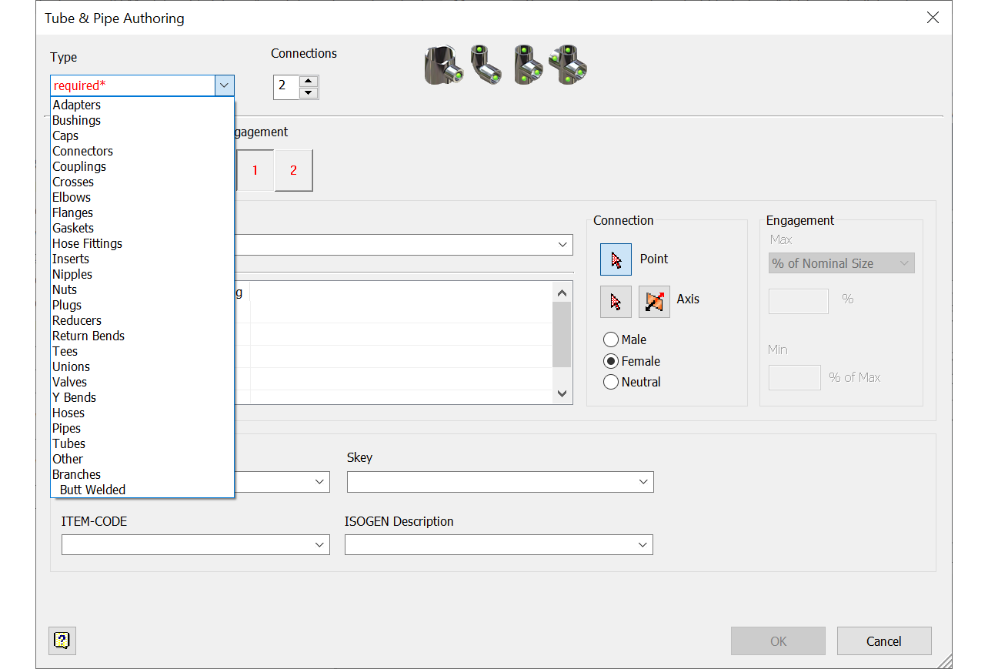The width and height of the screenshot is (988, 669).
Task: Click the Connections number field
Action: (x=286, y=87)
